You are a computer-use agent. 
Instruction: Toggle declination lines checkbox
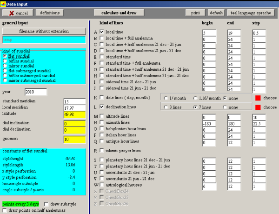point(101,107)
